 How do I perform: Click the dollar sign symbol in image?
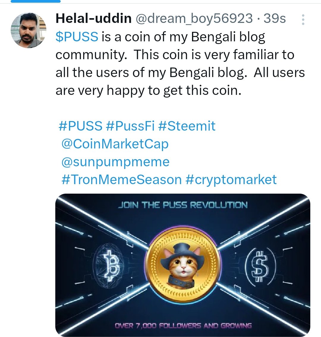pyautogui.click(x=260, y=267)
